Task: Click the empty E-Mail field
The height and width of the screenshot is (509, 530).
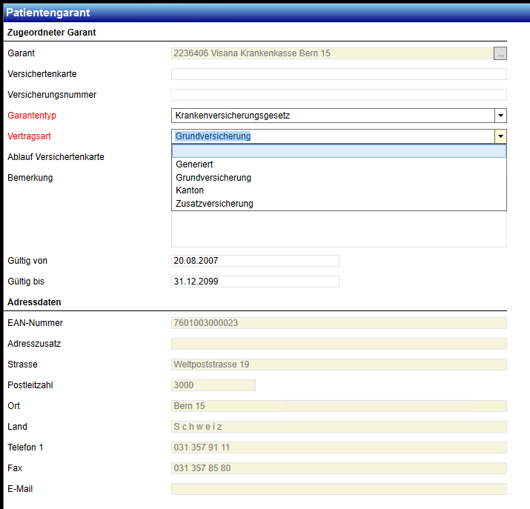Action: [339, 489]
